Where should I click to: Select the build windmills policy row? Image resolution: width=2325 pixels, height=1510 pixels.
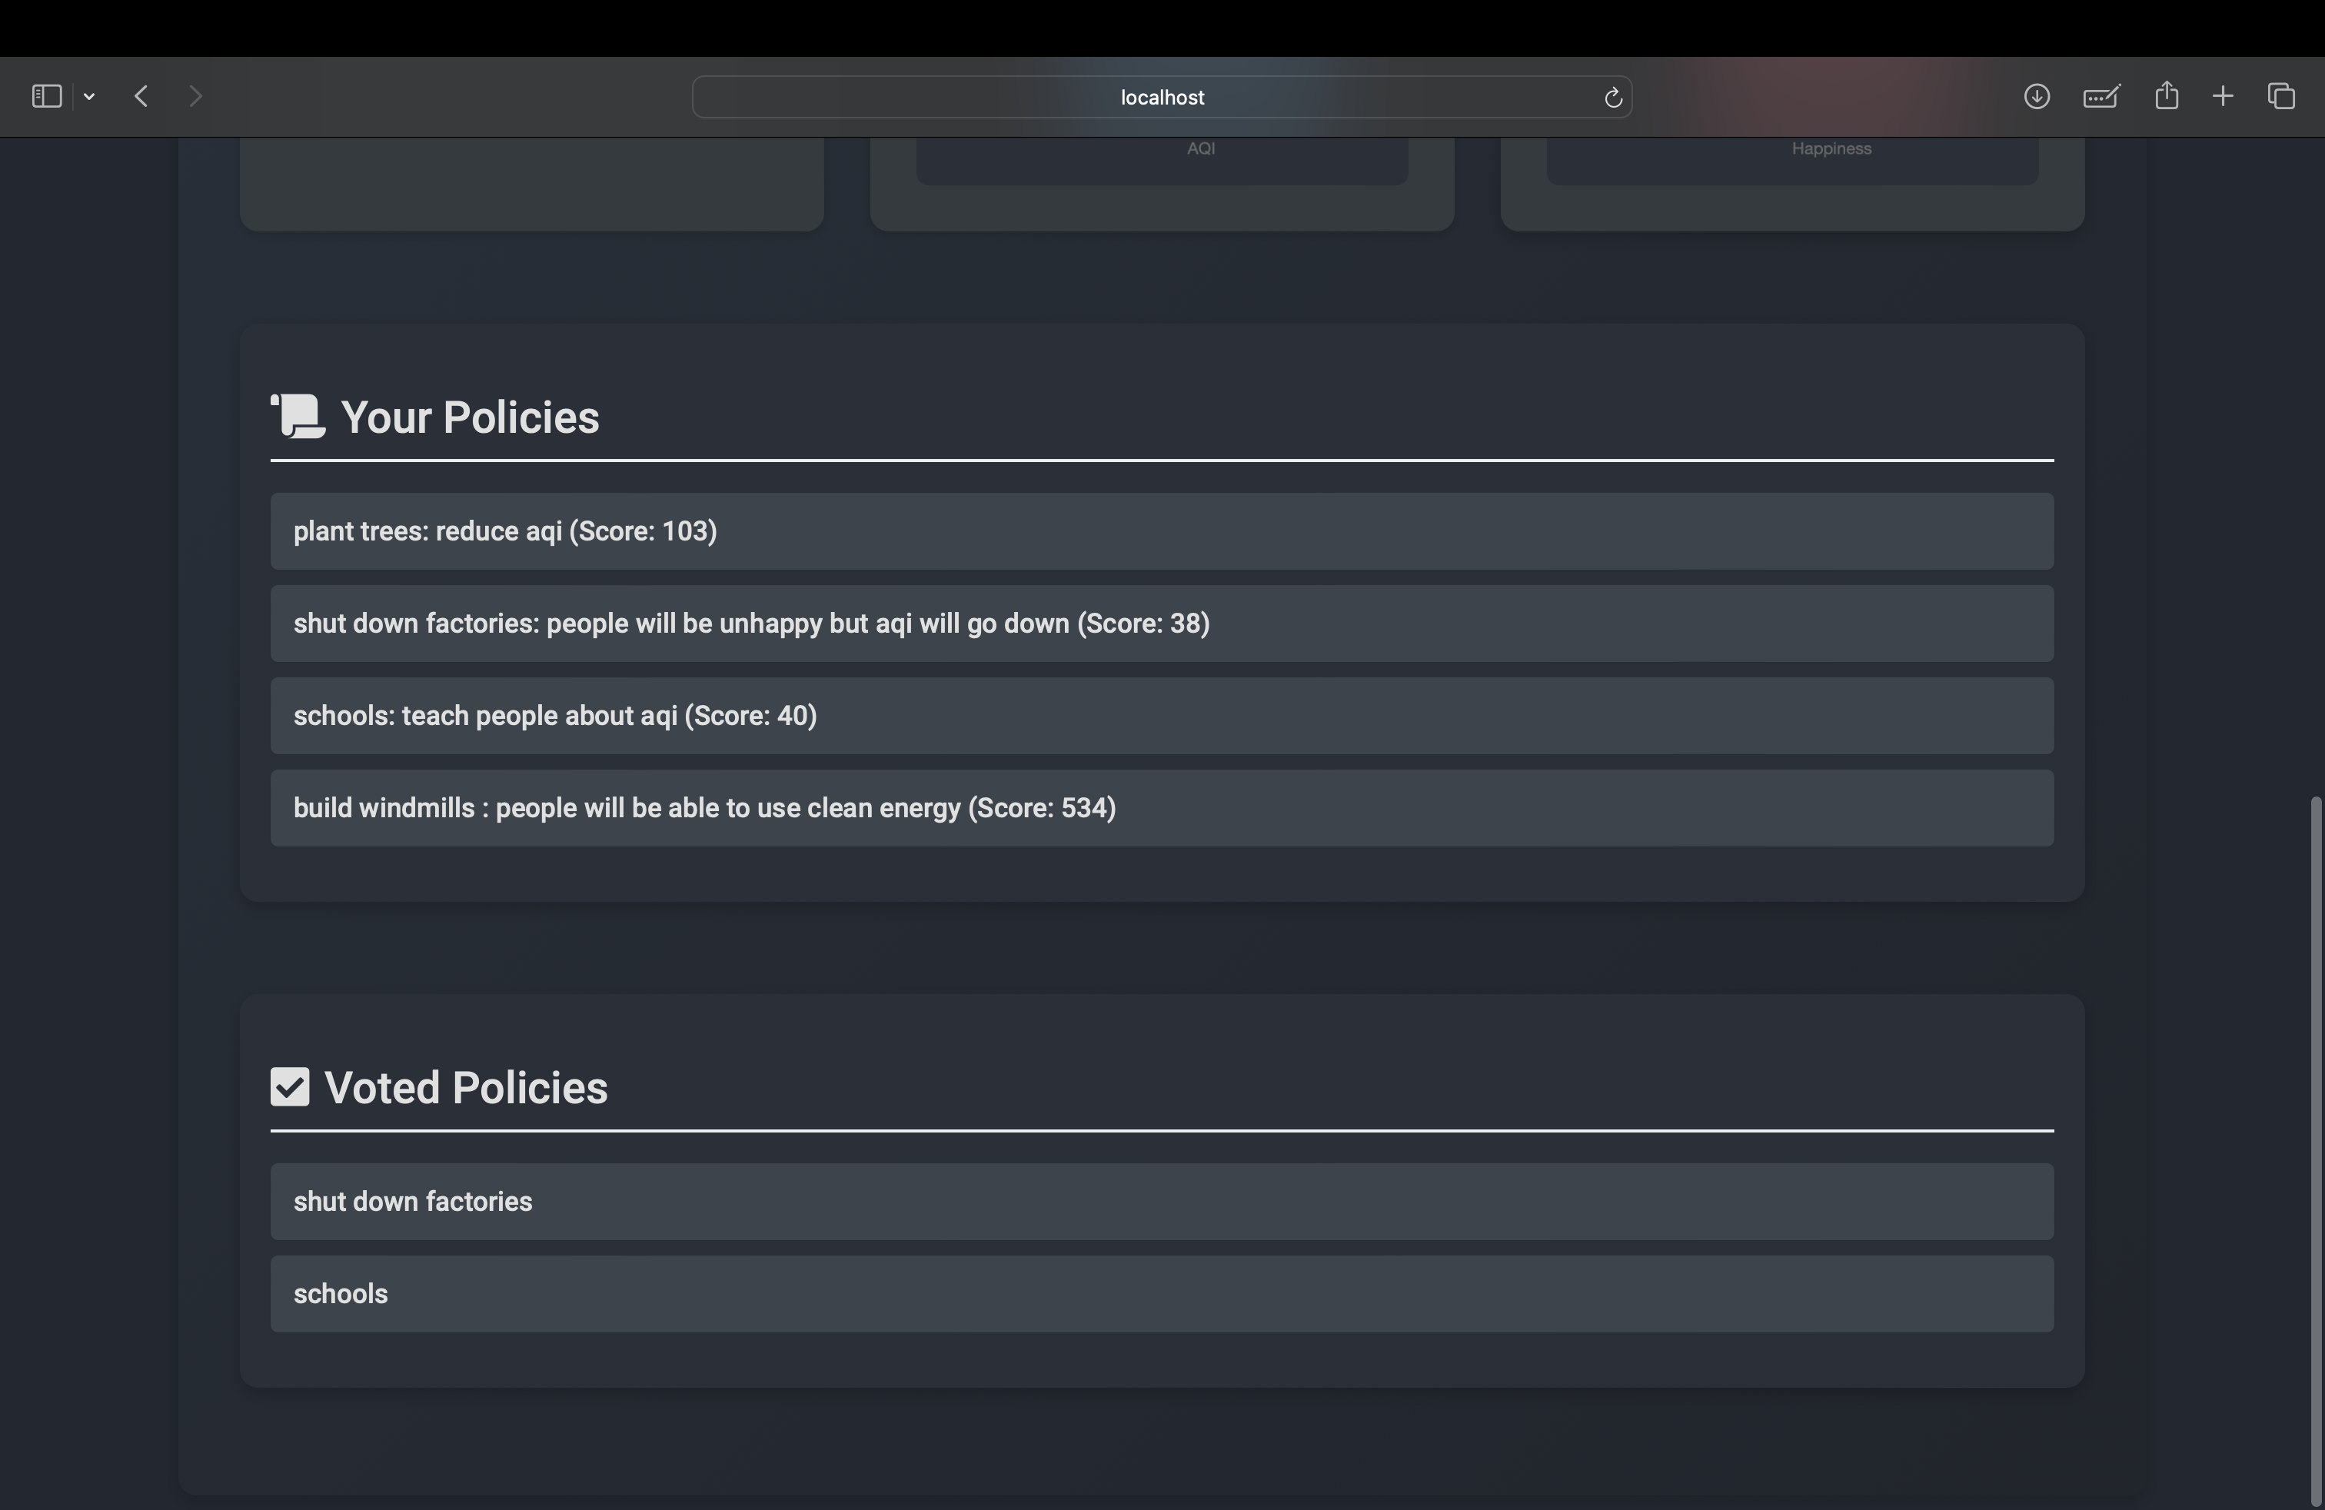click(1162, 808)
